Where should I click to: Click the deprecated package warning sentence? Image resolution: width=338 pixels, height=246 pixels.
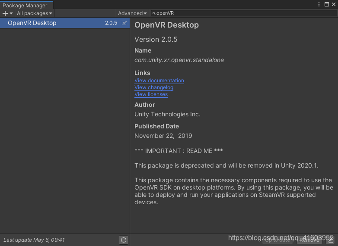tap(226, 165)
